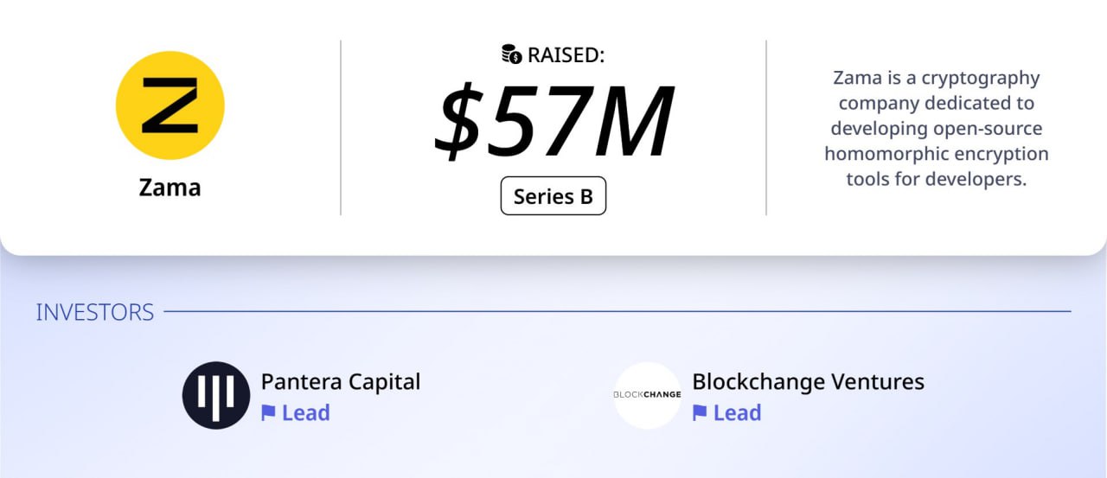Click the $57M raised amount
The image size is (1107, 478).
[553, 120]
